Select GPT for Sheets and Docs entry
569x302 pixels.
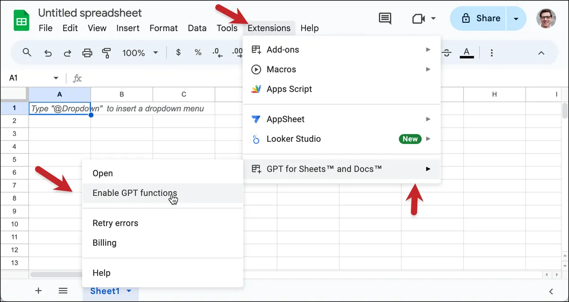[342, 169]
